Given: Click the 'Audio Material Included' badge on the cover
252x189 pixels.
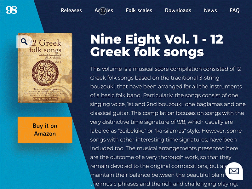Looking at the screenshot, I should coord(44,99).
